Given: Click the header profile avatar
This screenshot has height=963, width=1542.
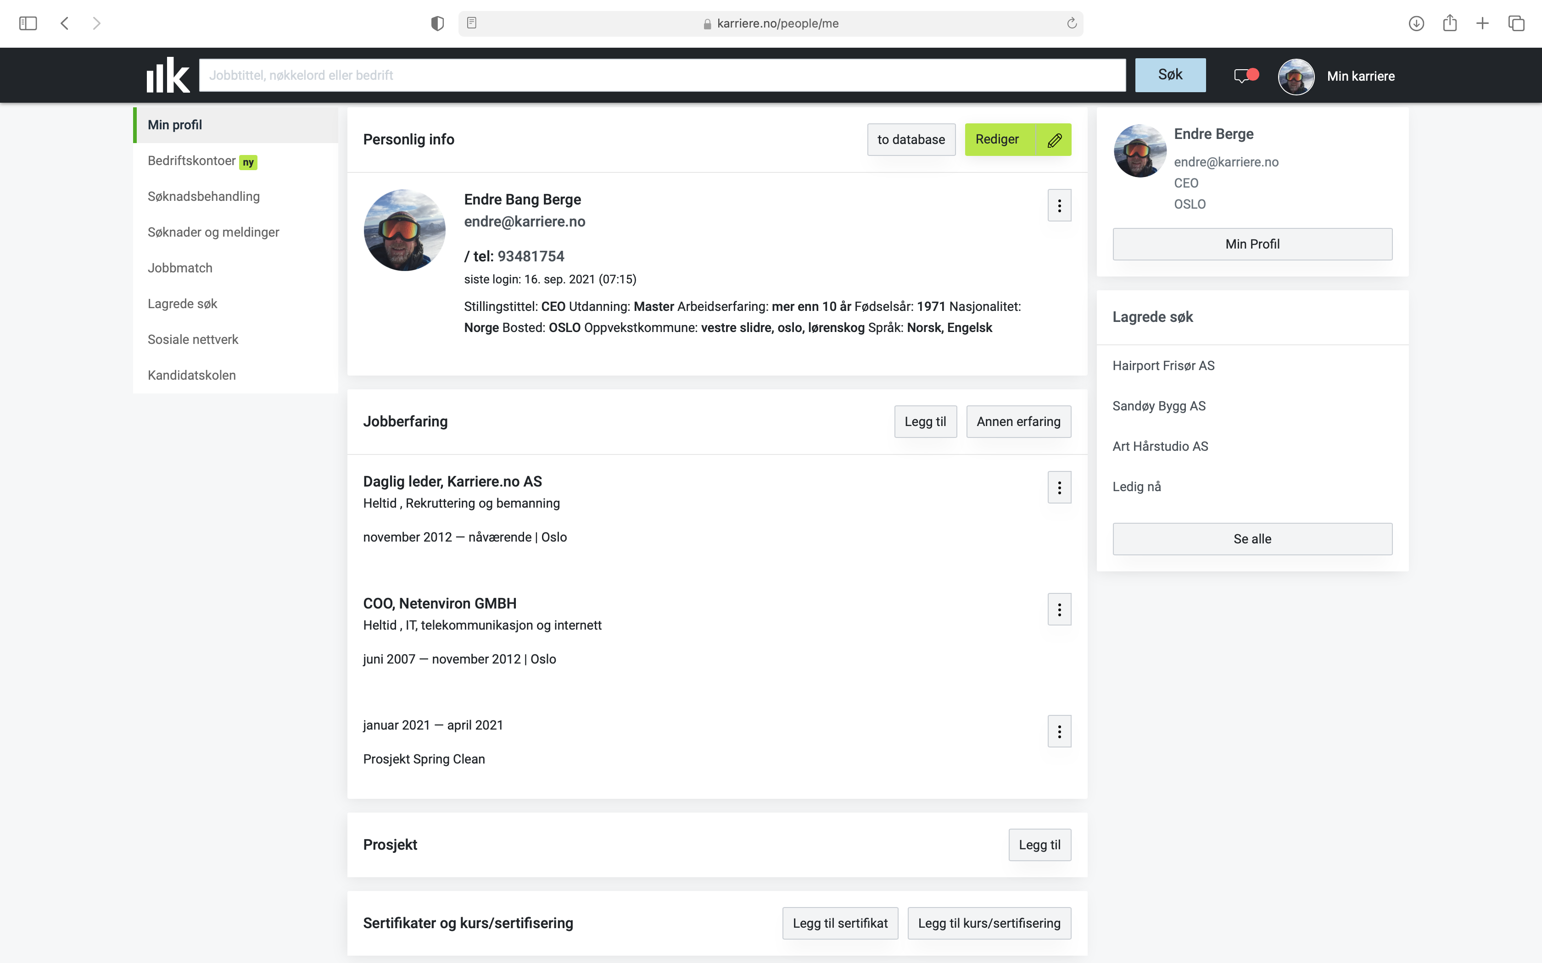Looking at the screenshot, I should pos(1296,77).
